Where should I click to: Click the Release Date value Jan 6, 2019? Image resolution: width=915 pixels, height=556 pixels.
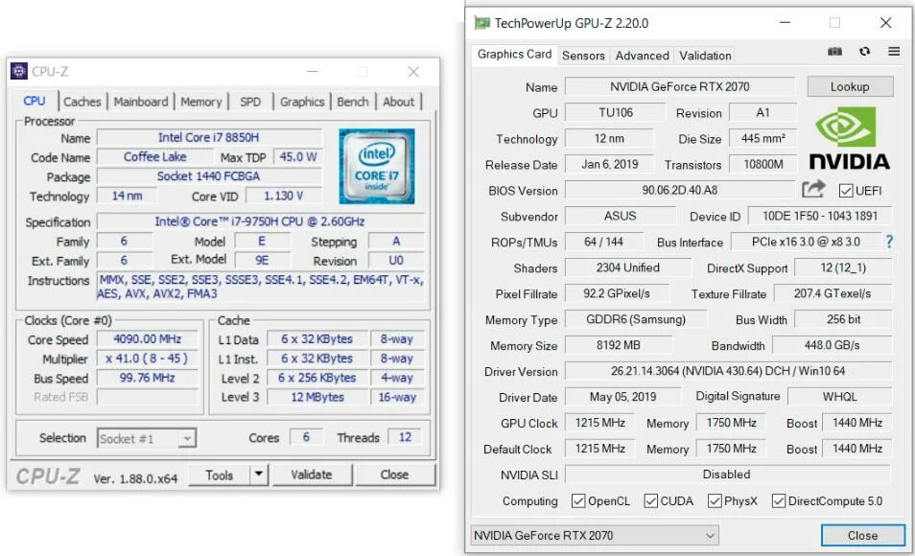(x=609, y=164)
